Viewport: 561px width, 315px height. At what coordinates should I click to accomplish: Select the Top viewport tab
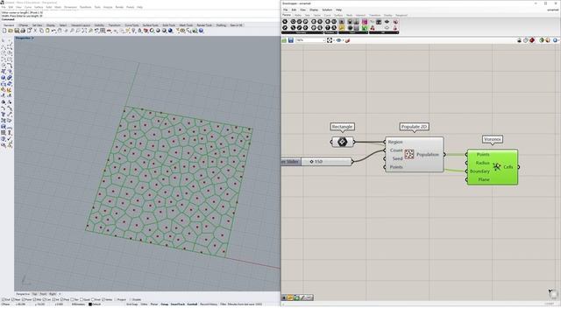point(35,294)
